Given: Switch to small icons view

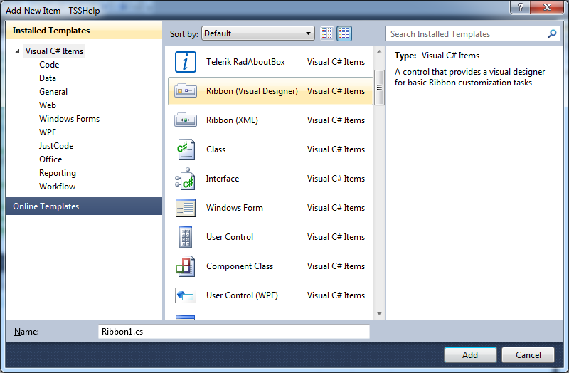Looking at the screenshot, I should pyautogui.click(x=327, y=33).
